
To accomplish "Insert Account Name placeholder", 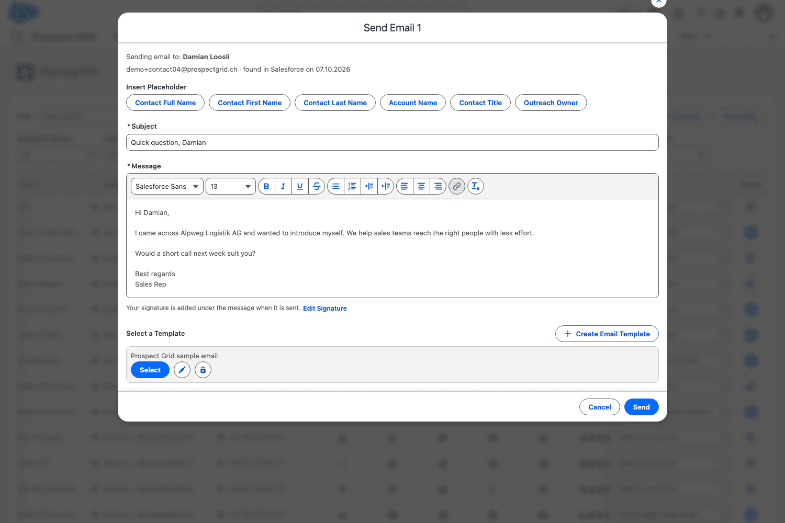I will 413,103.
